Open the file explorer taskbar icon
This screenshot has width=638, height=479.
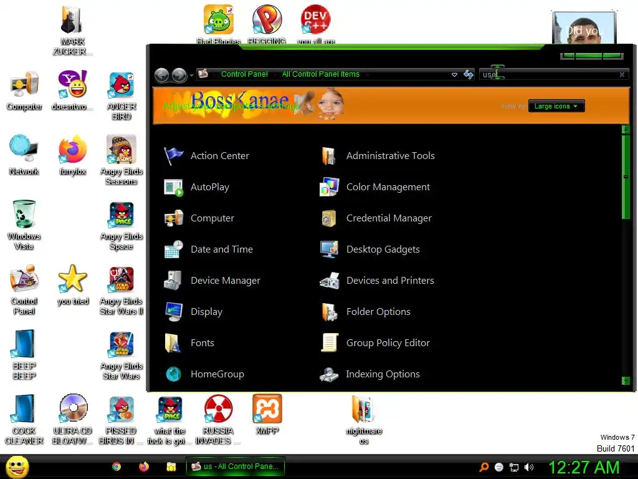(171, 467)
